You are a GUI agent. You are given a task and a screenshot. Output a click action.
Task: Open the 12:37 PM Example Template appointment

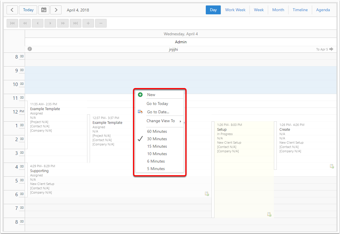[x=111, y=139]
